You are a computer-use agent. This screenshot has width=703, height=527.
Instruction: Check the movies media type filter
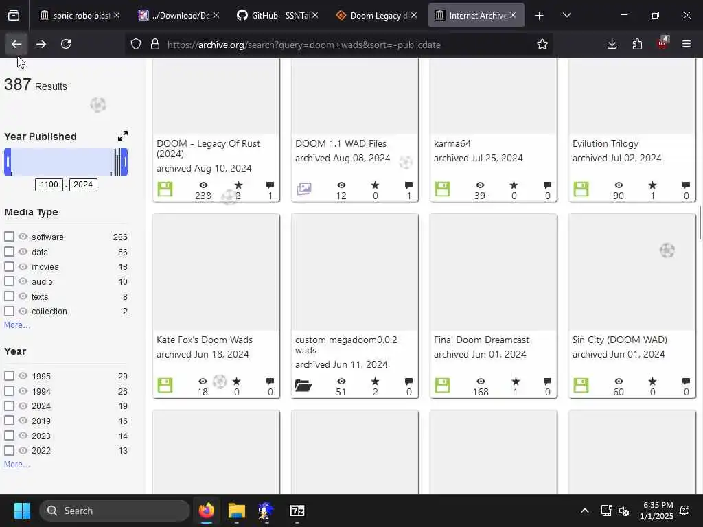click(x=9, y=266)
